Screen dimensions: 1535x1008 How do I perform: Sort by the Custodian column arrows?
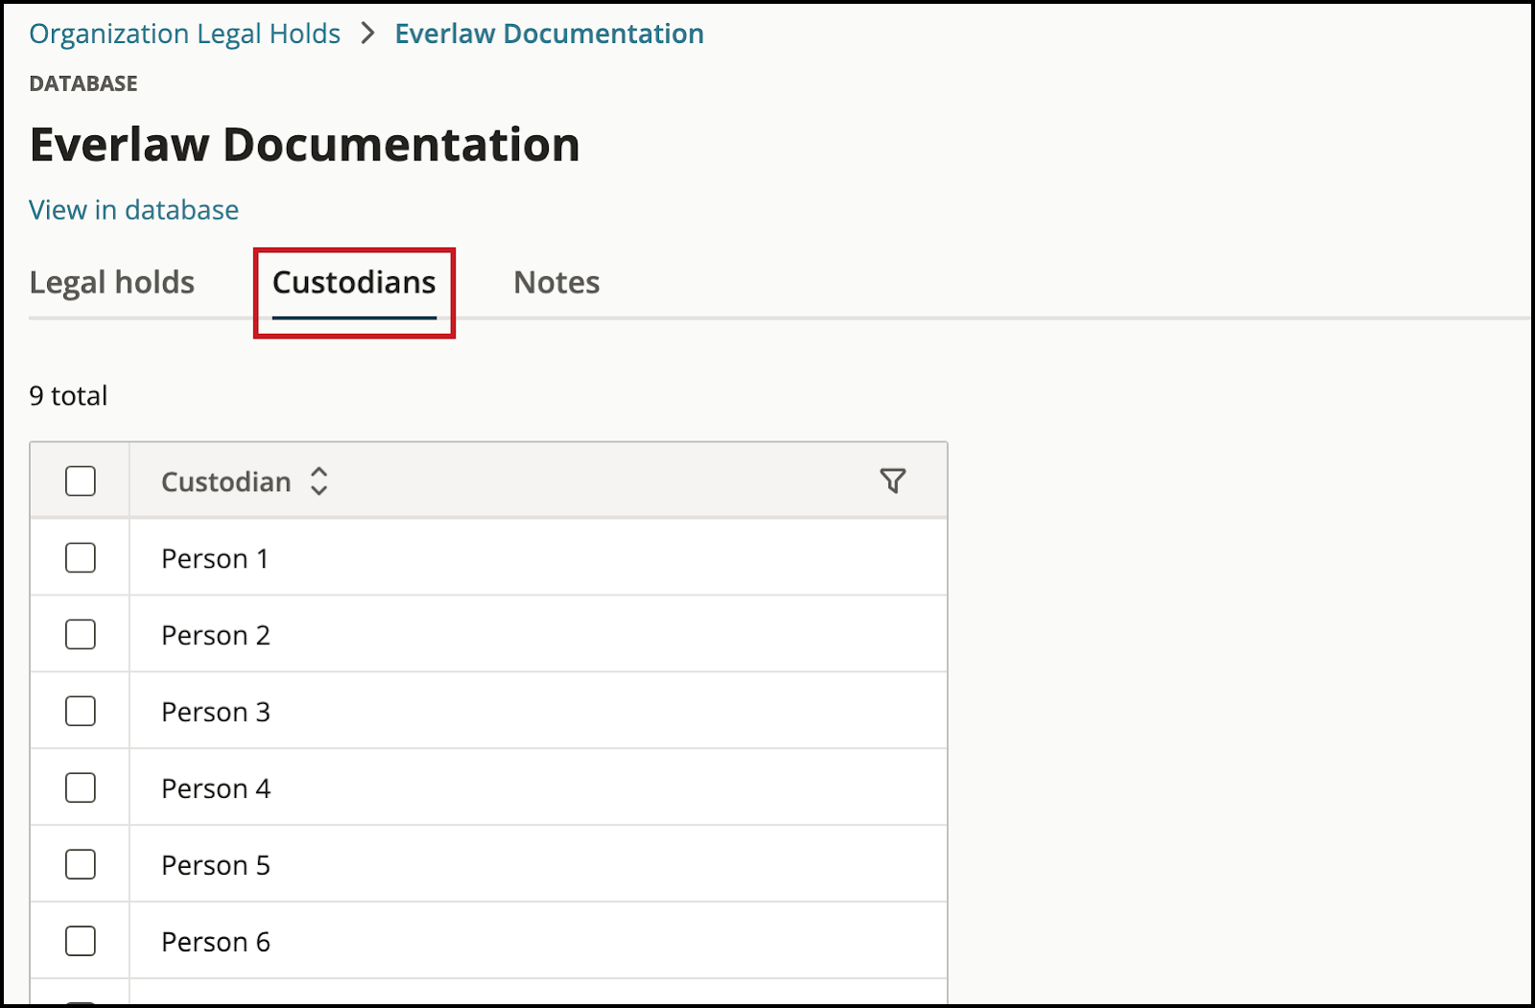tap(319, 481)
